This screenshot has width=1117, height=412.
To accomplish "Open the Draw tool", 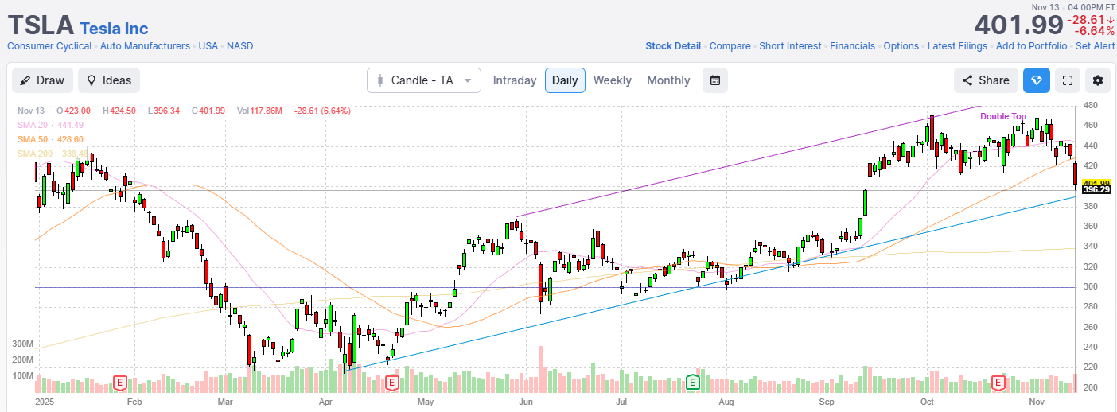I will (43, 80).
